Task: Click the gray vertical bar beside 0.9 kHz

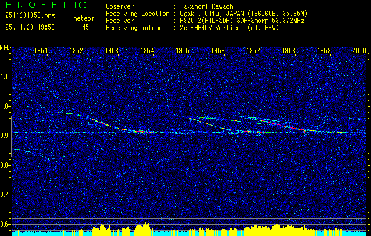Action: [11, 136]
